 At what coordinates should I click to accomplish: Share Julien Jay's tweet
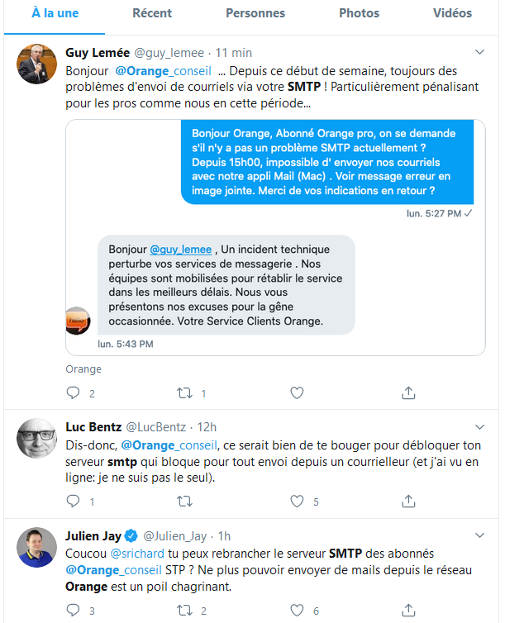point(408,610)
